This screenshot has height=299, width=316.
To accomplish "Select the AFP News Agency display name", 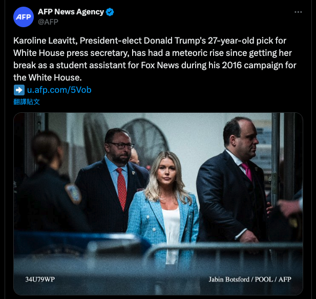I will point(71,12).
